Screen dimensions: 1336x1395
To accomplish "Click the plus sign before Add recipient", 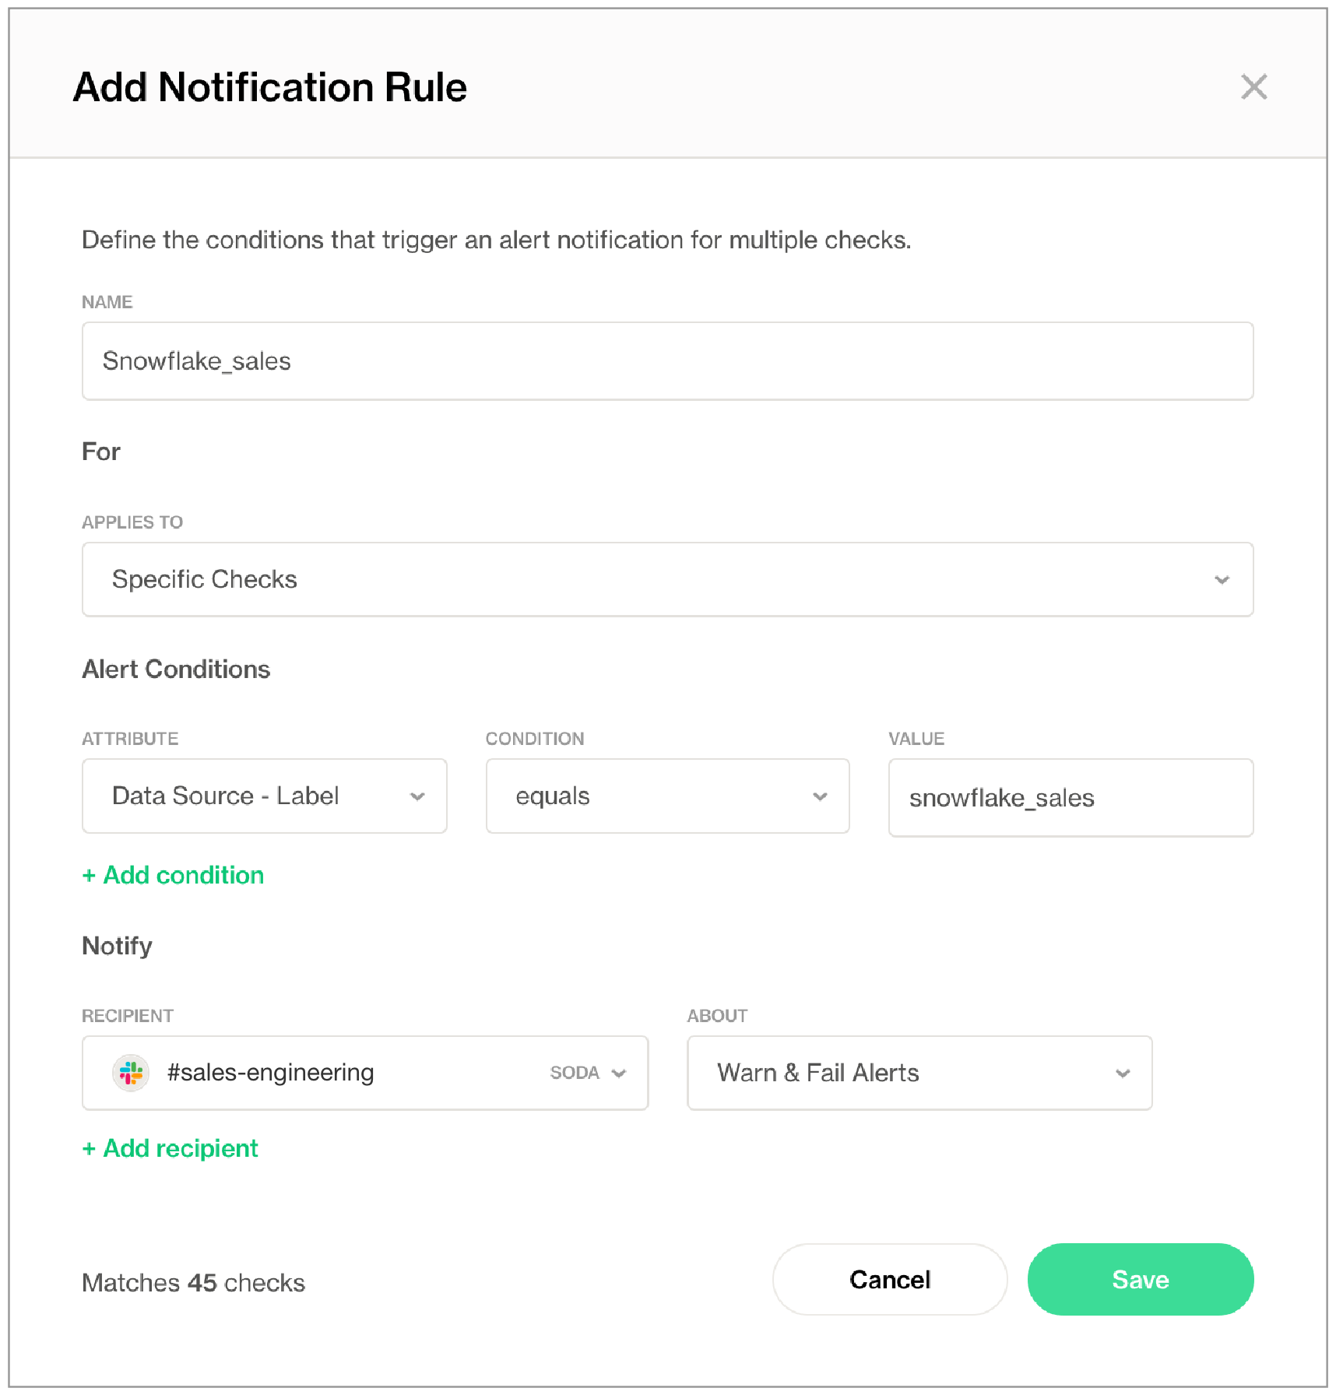I will point(90,1149).
